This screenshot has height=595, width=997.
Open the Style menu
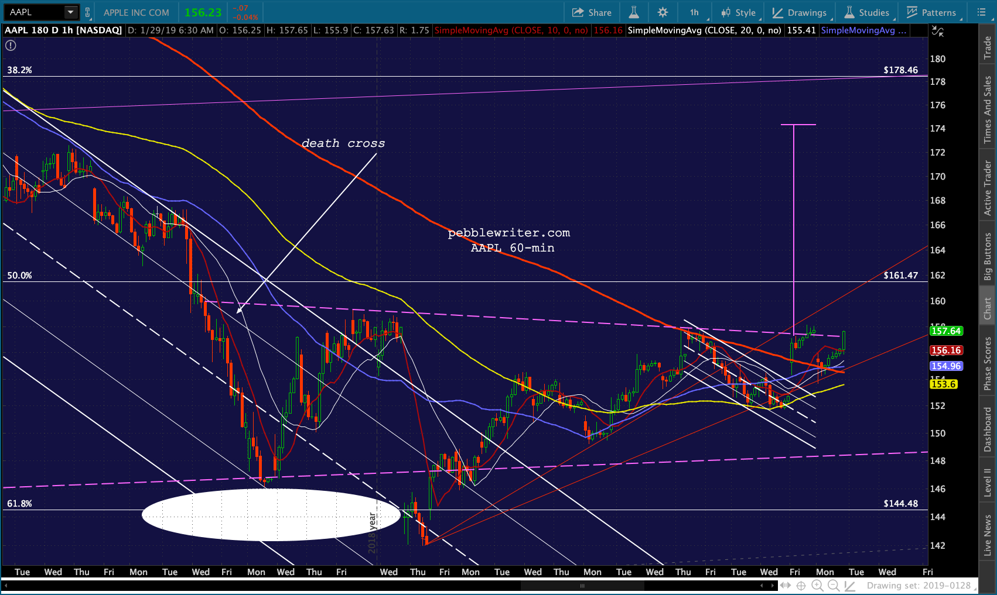point(739,12)
